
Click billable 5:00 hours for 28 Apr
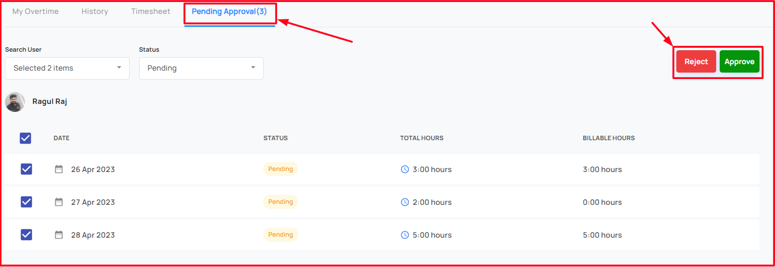[602, 235]
